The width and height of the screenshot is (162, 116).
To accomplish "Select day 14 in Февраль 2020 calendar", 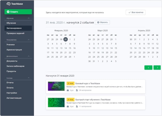I will click(x=66, y=48).
